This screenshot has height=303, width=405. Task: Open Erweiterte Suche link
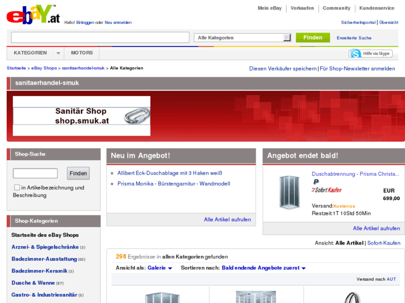(354, 38)
